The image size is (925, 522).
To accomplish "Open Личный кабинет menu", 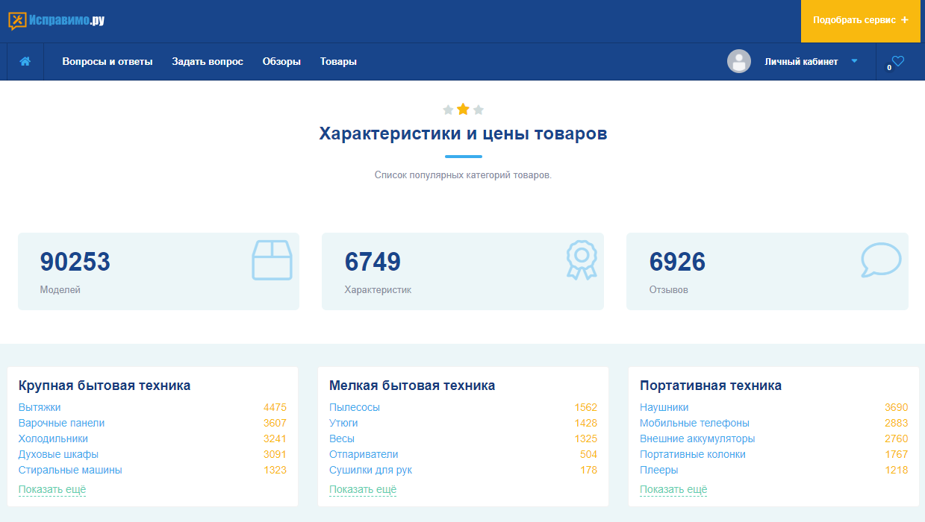I will click(x=801, y=62).
